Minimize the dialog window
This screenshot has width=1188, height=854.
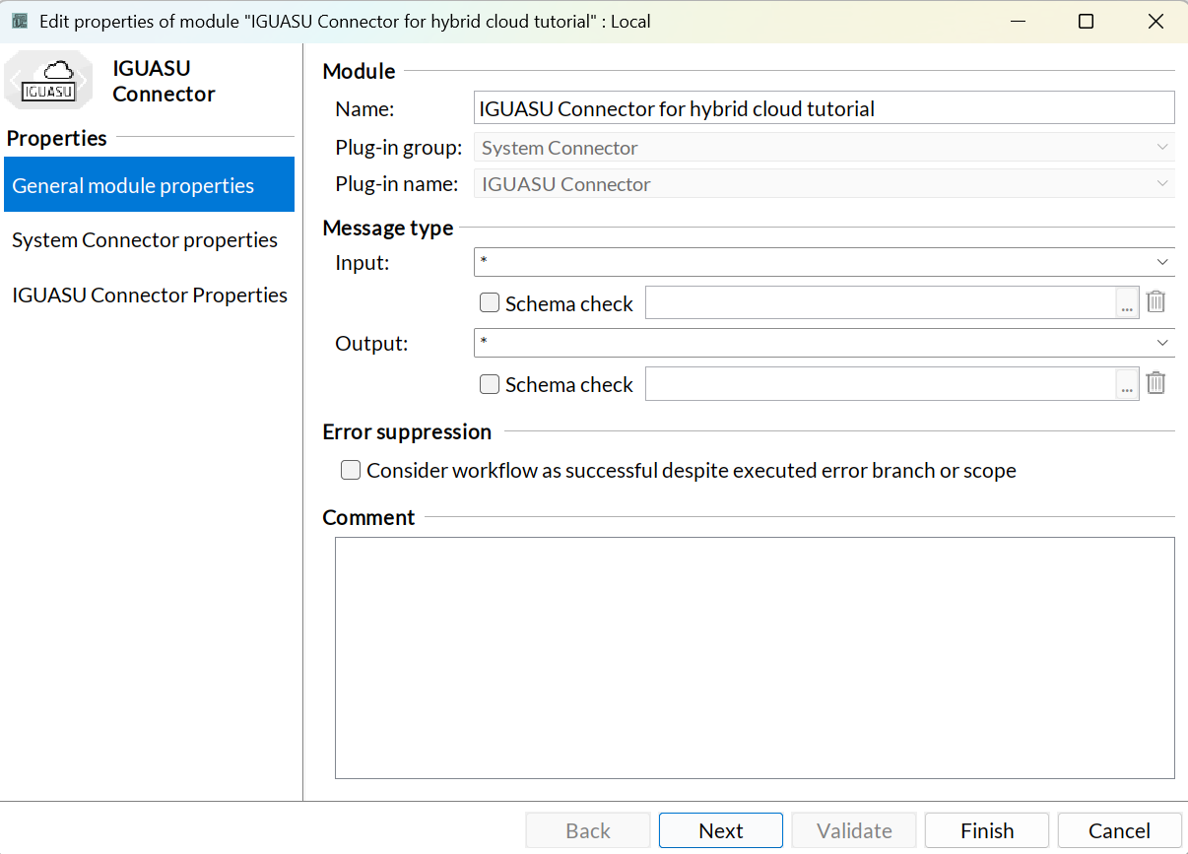point(1016,21)
